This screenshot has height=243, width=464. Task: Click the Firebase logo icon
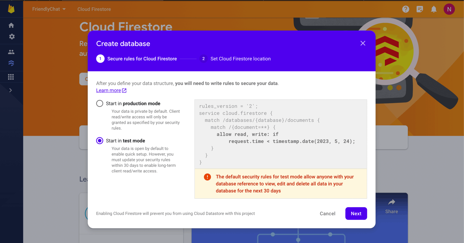[11, 9]
